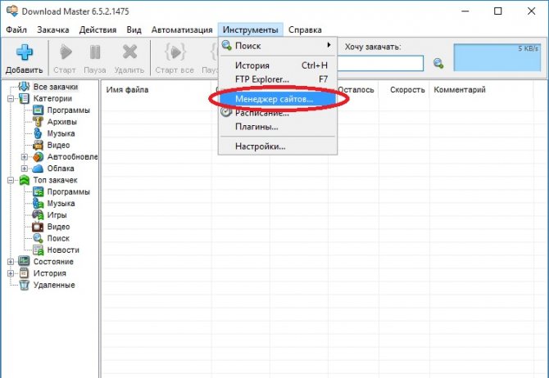Click the Пауза toolbar icon

pyautogui.click(x=95, y=52)
